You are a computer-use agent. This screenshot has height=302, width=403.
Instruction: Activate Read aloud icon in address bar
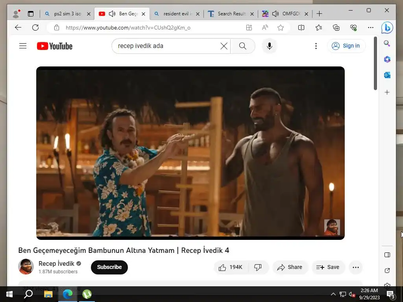pos(265,28)
